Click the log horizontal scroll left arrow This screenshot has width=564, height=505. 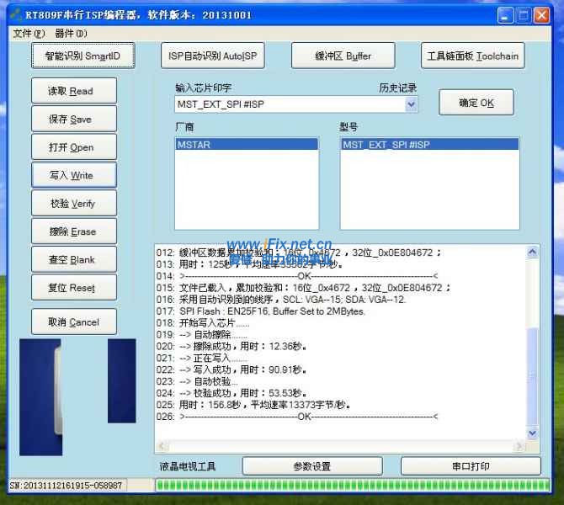[162, 446]
